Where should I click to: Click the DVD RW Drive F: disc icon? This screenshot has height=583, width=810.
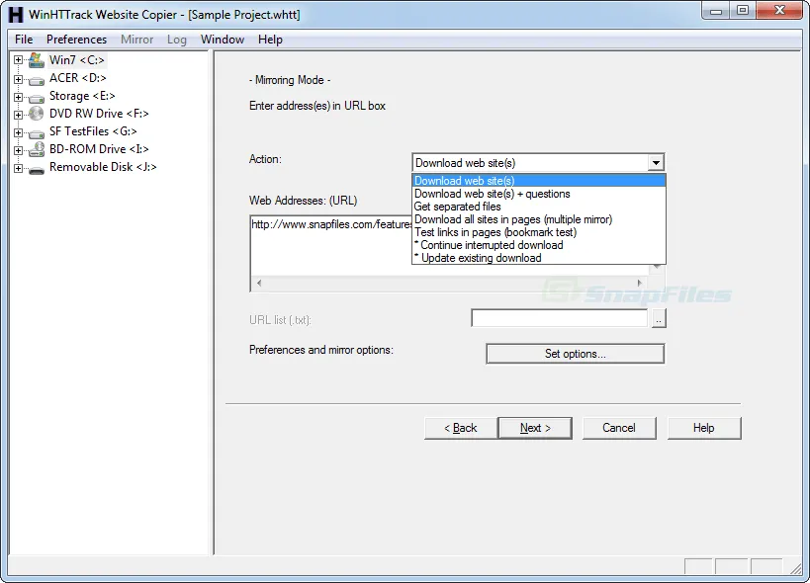pos(37,114)
